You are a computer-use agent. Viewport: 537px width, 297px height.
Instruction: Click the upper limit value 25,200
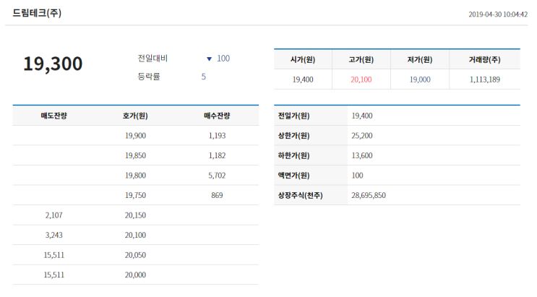pyautogui.click(x=362, y=136)
